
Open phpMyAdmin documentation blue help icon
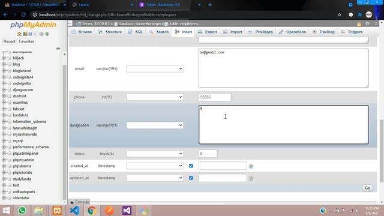(x=31, y=34)
